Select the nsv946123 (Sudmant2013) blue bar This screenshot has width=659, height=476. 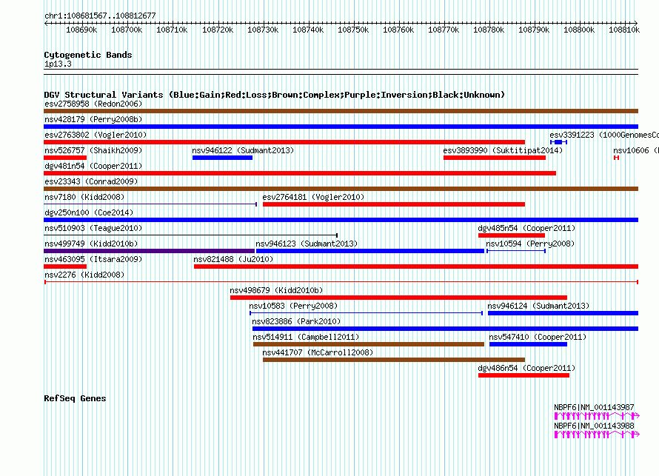pyautogui.click(x=369, y=251)
